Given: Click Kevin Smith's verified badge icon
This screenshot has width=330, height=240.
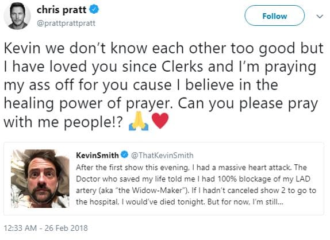Looking at the screenshot, I should coord(124,154).
